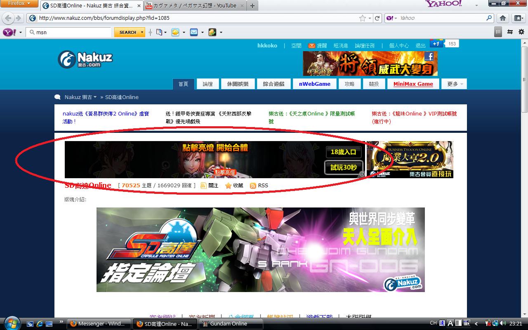Click the Nakuz logo
528x330 pixels.
pos(85,59)
